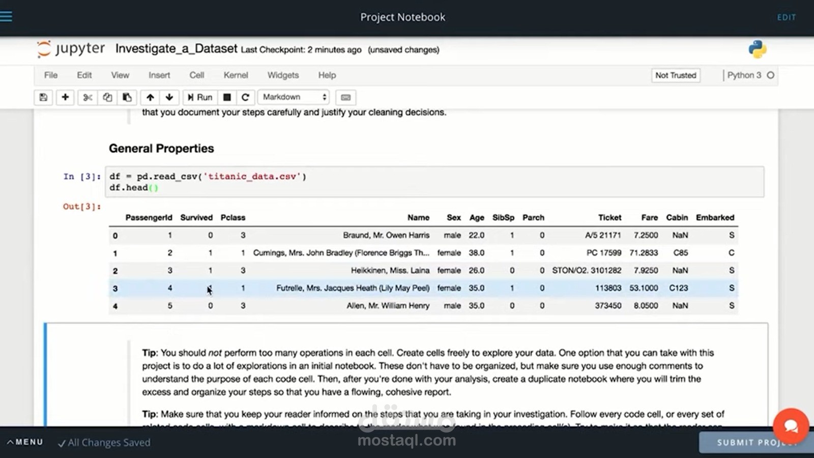Image resolution: width=814 pixels, height=458 pixels.
Task: Cut the selected cell with scissors icon
Action: click(87, 97)
